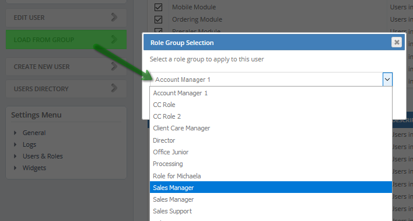
Task: Open the Logs settings item
Action: 30,144
